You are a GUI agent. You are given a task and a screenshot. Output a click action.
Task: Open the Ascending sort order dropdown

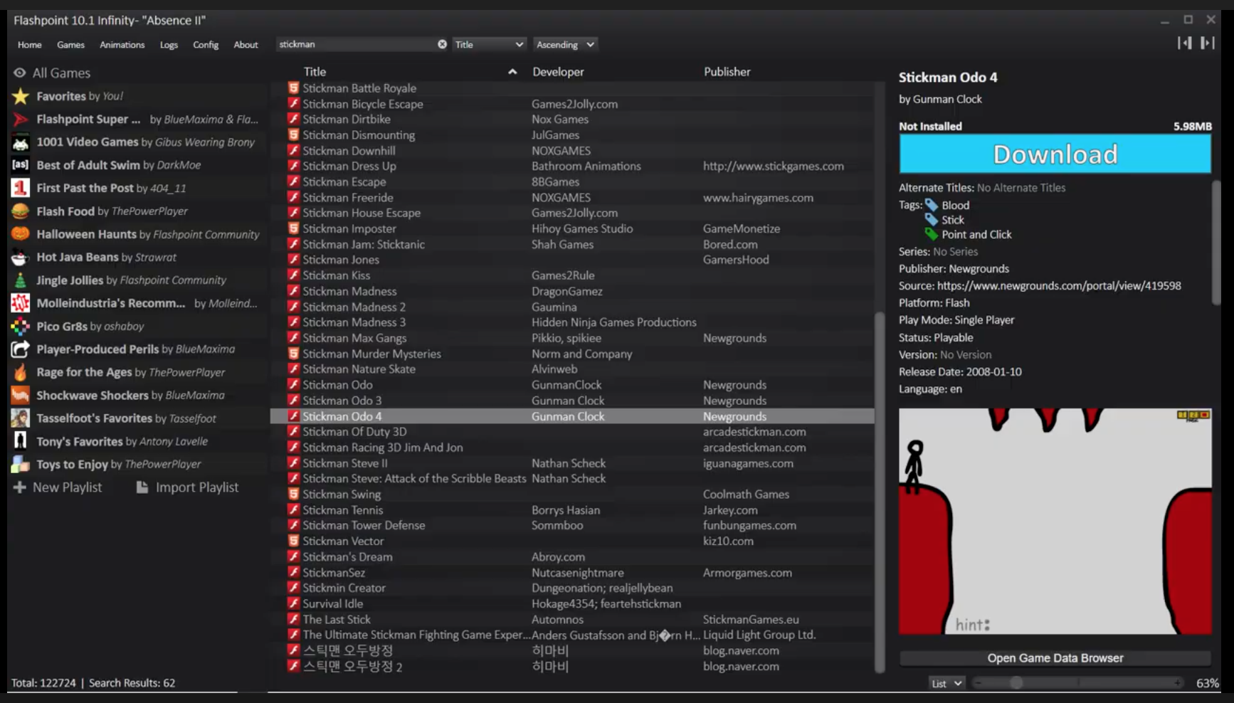pyautogui.click(x=565, y=44)
